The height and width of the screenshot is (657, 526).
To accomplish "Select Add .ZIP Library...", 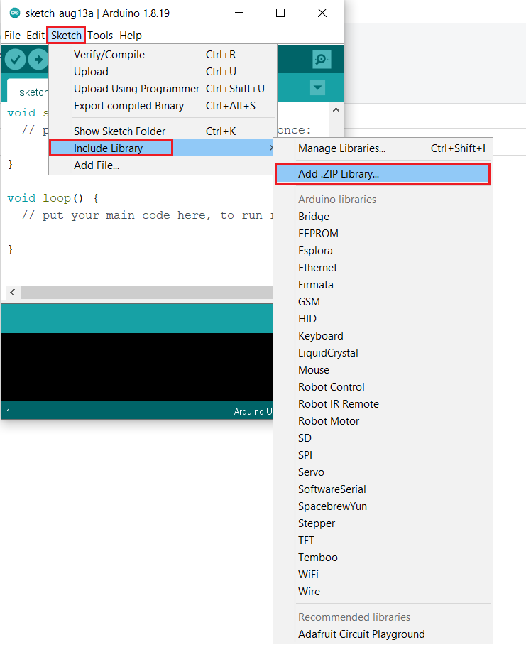I will pyautogui.click(x=383, y=174).
